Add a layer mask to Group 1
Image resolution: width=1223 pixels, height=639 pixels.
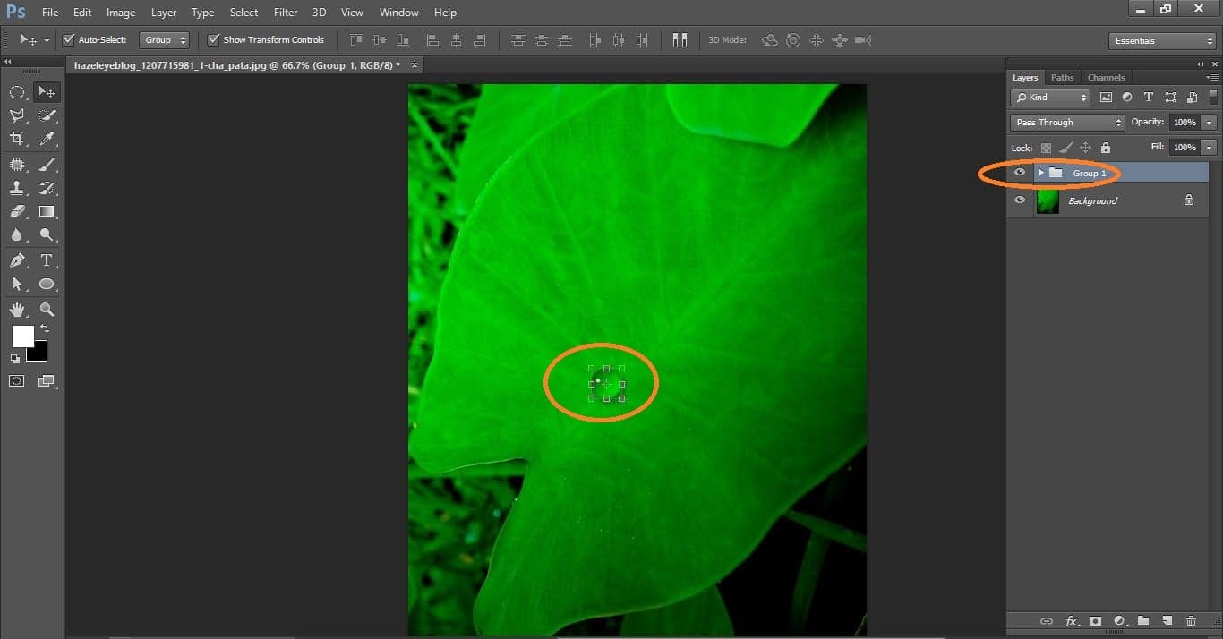click(x=1096, y=620)
